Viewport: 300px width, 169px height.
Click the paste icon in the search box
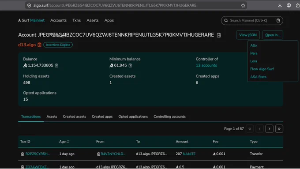pos(278,20)
